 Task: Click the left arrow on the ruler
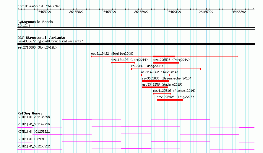click(x=18, y=9)
